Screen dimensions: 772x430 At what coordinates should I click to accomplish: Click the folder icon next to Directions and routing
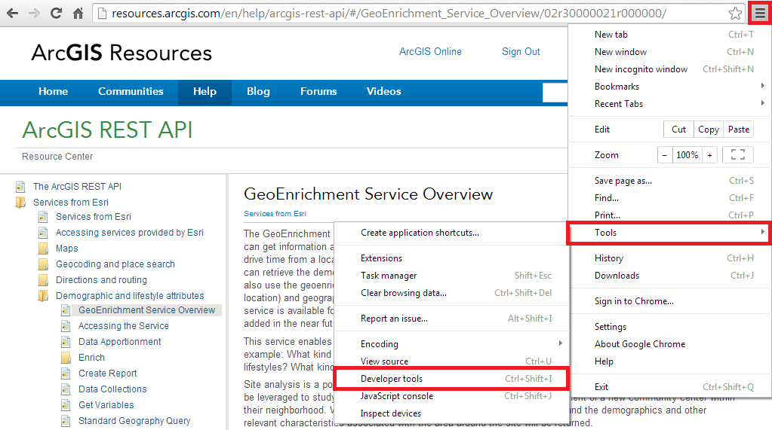click(43, 280)
